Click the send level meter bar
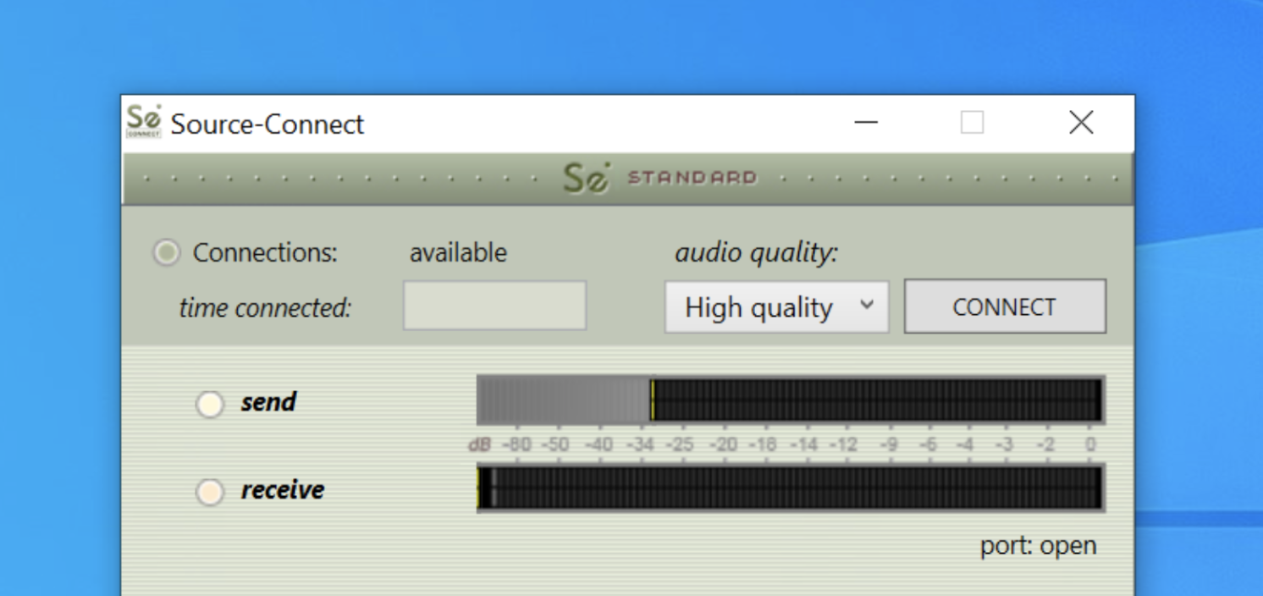Viewport: 1263px width, 596px height. (x=790, y=400)
